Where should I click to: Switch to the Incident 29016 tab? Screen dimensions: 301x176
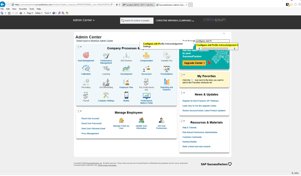point(138,5)
